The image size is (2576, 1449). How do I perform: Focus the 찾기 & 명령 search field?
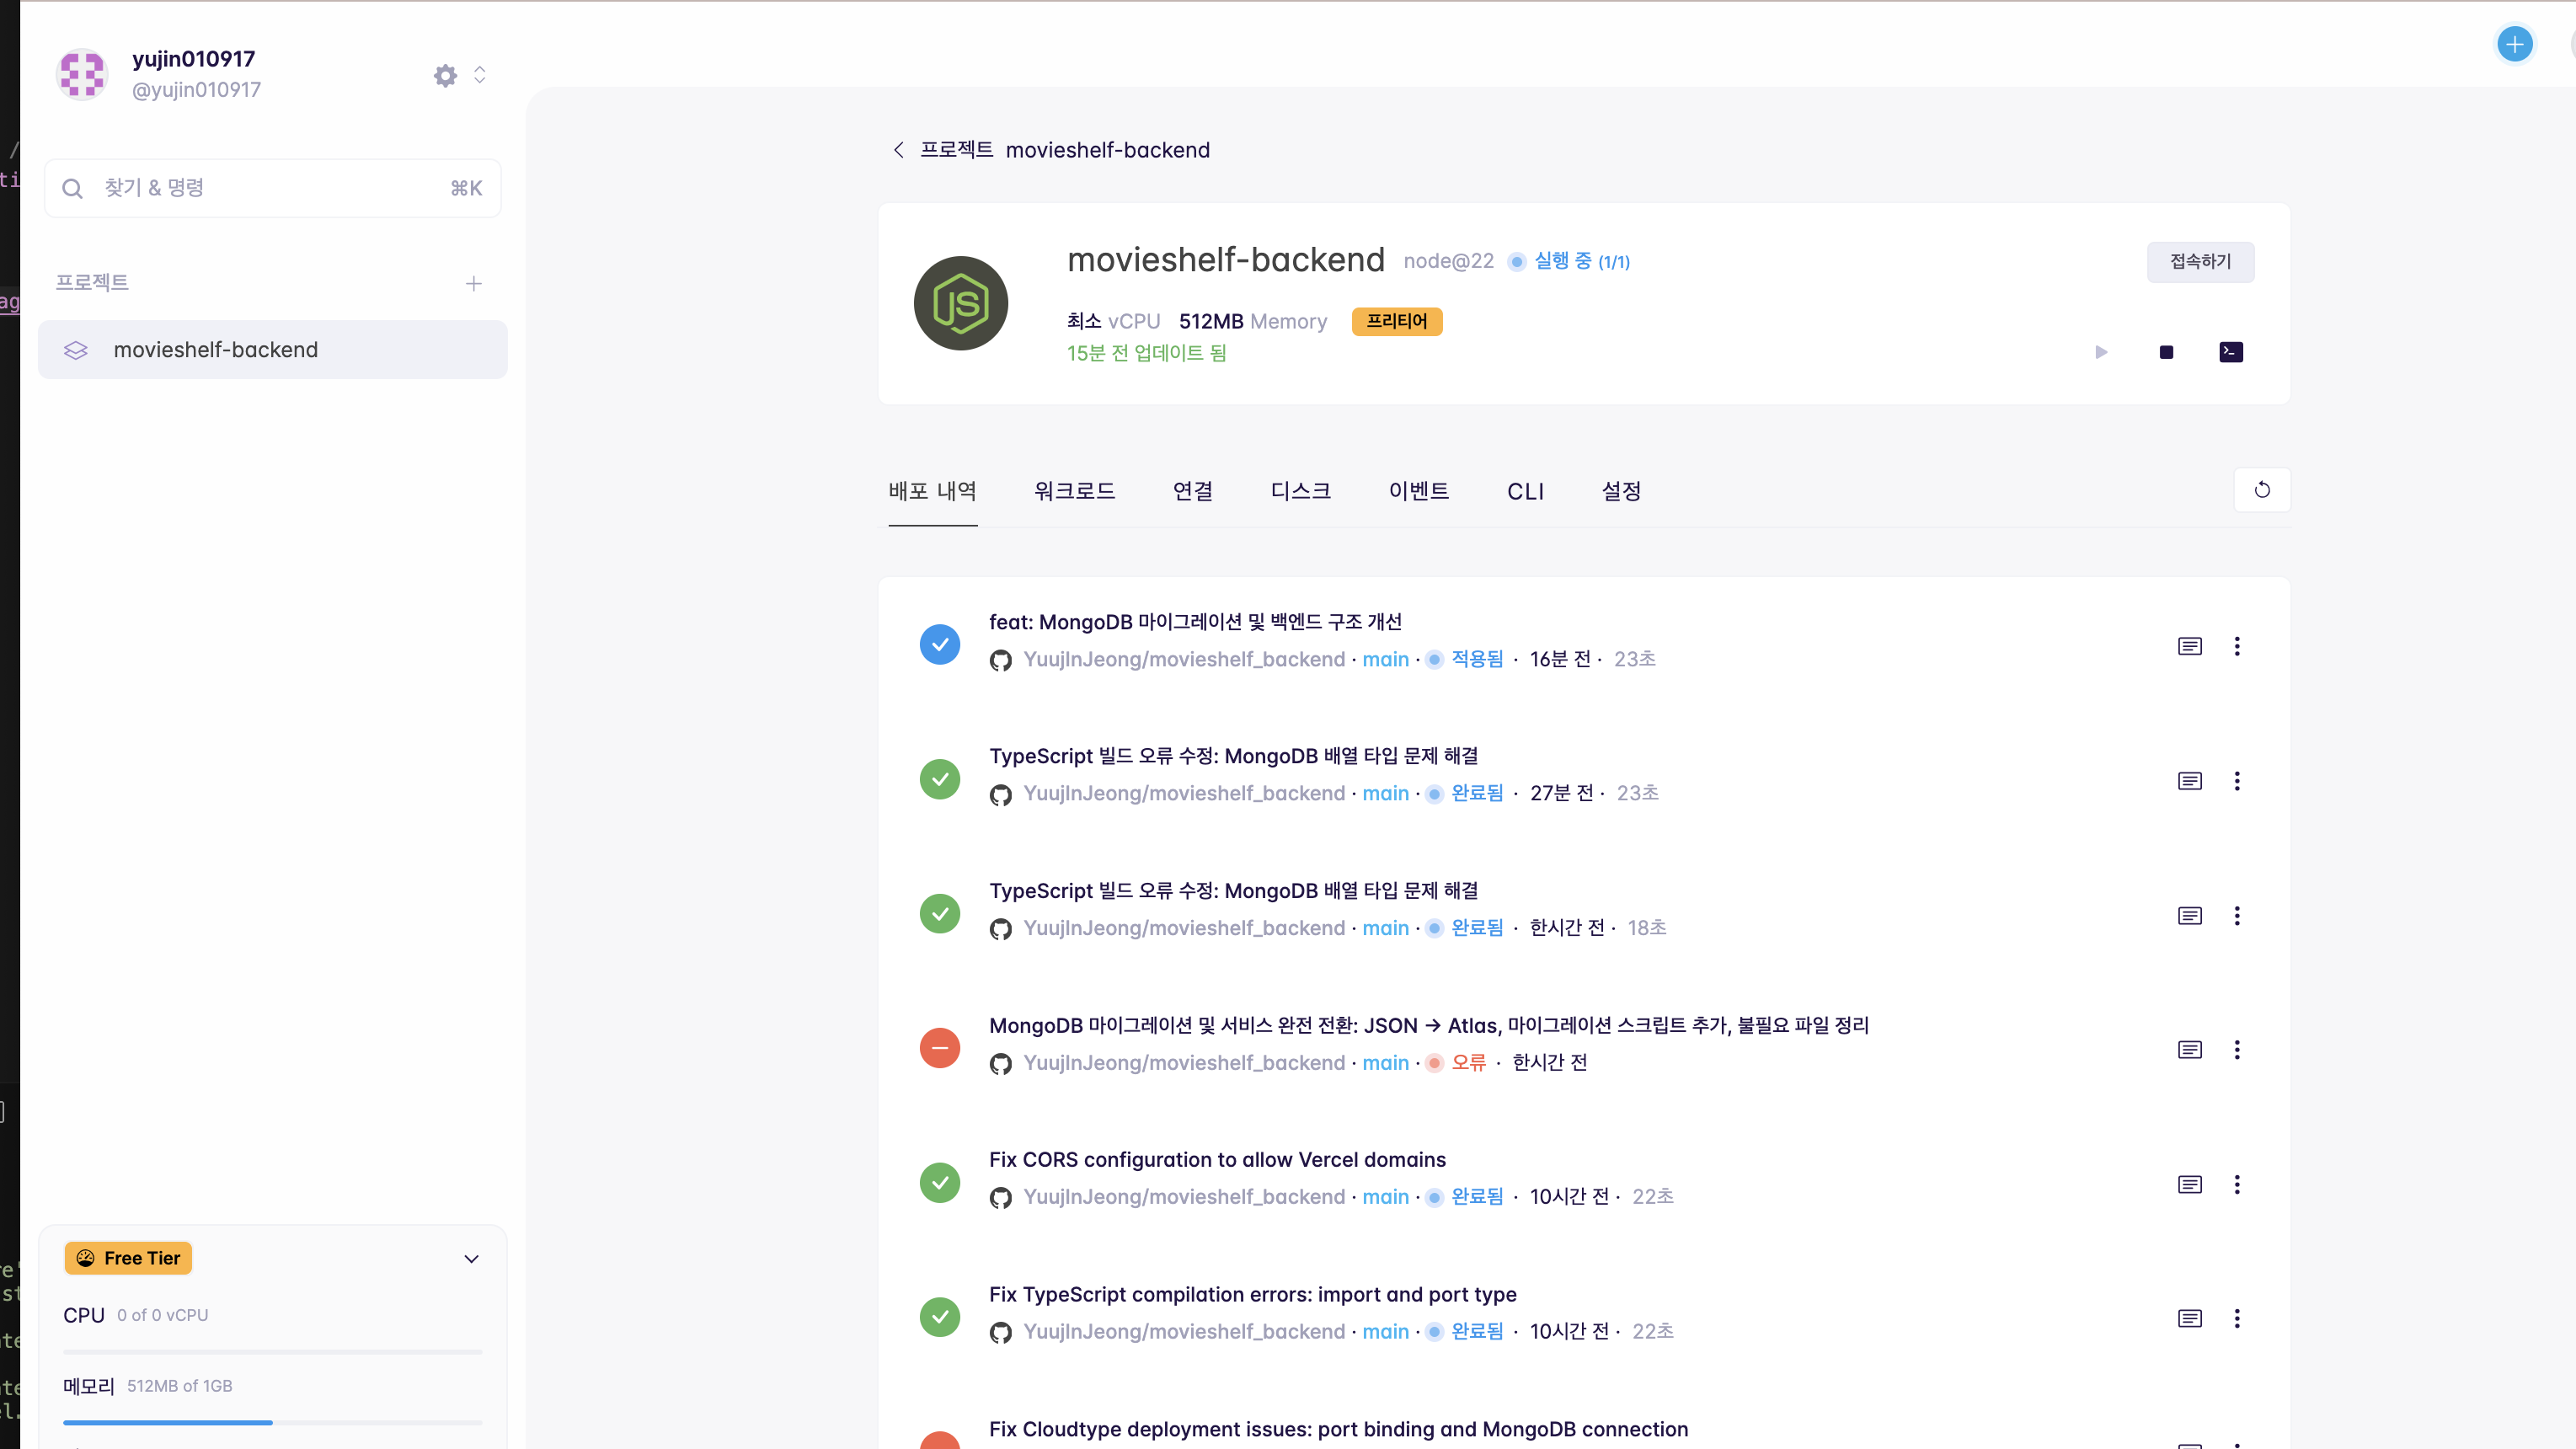tap(272, 188)
